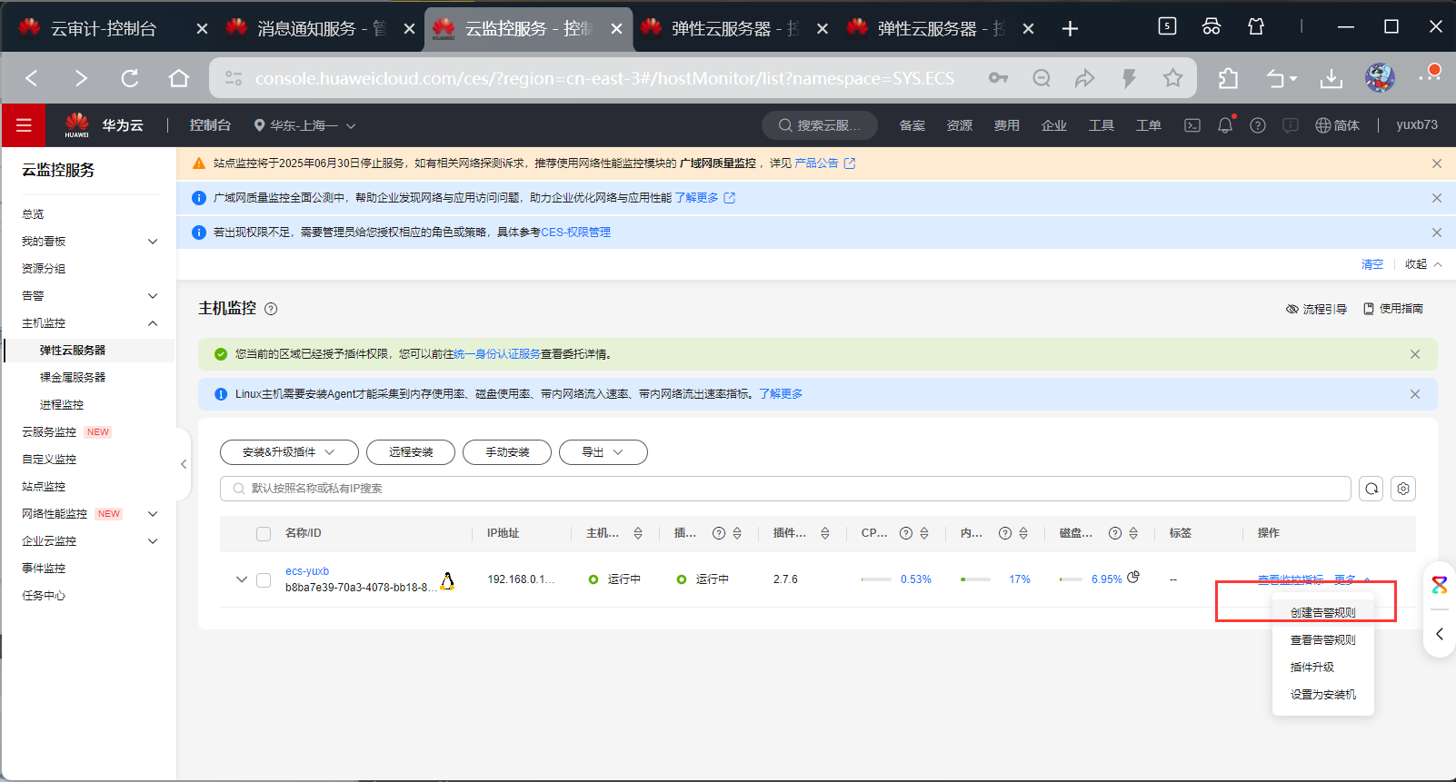Screen dimensions: 1456x782
Task: Open 了解更多 link in Linux Agent notice
Action: coord(781,394)
